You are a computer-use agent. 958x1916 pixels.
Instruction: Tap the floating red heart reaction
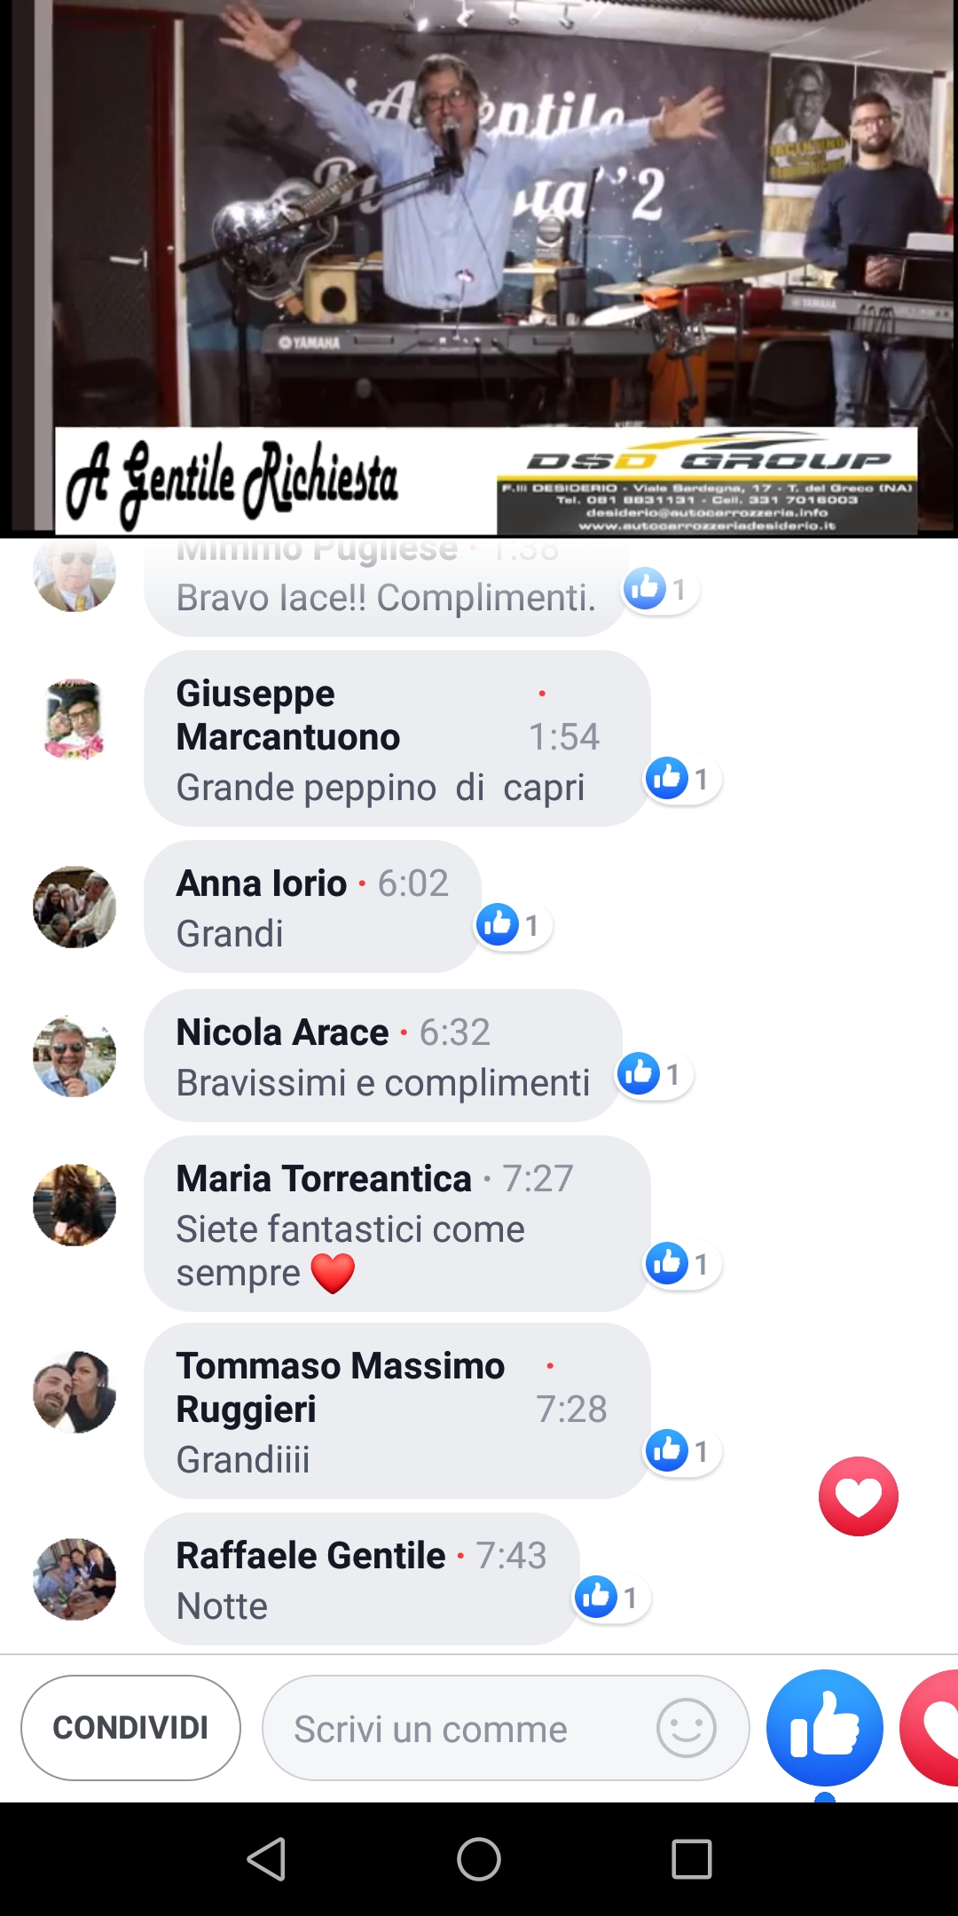coord(858,1496)
